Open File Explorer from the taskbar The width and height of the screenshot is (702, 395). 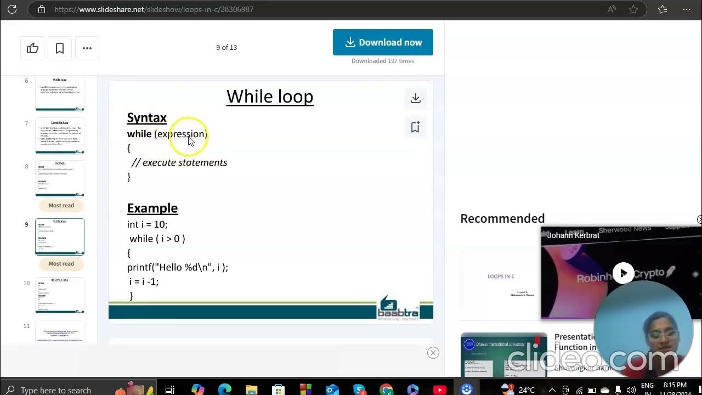(252, 390)
